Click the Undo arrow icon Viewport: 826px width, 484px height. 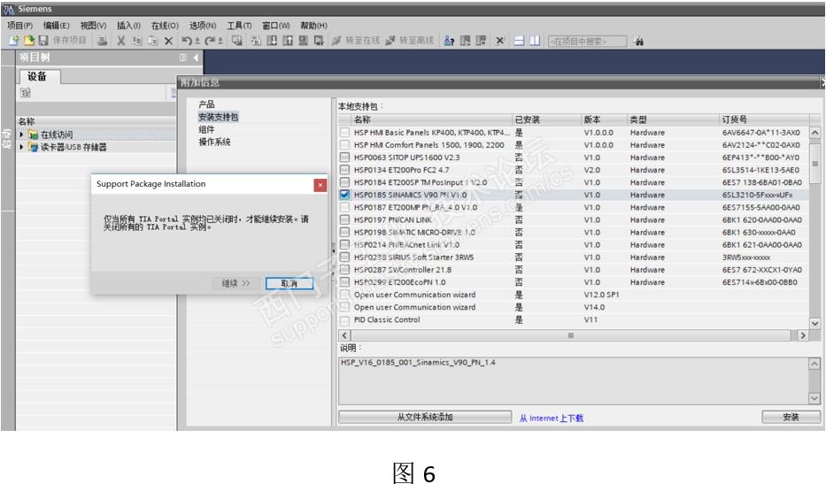(187, 41)
